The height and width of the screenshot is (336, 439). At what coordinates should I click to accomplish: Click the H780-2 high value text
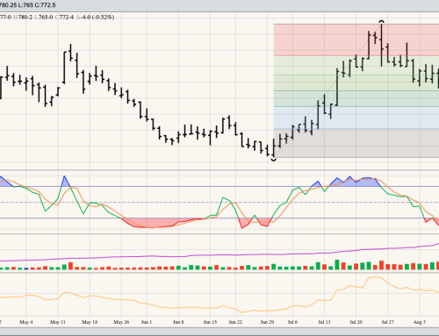coord(23,18)
